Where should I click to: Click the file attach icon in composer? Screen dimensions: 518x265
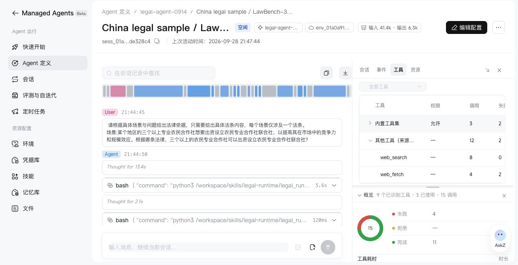312,247
